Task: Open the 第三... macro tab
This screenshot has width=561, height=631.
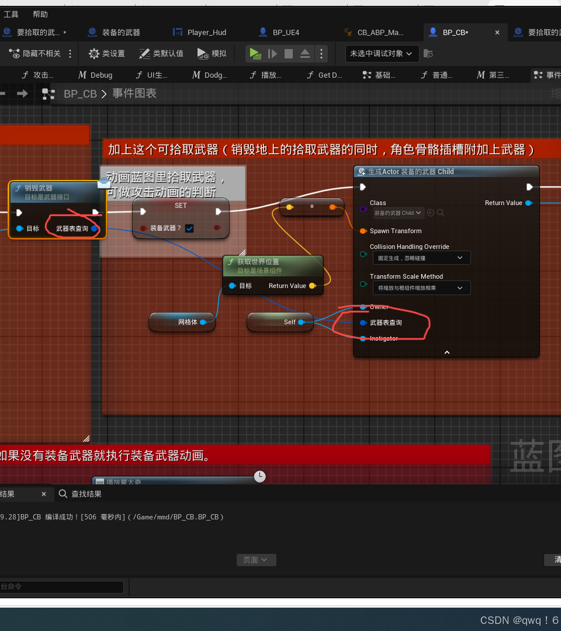Action: tap(493, 75)
